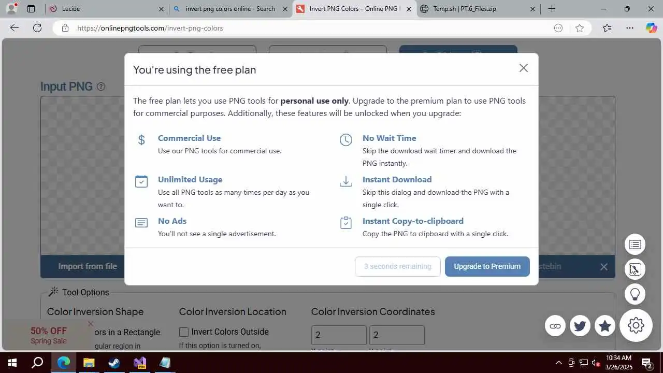Close the Lucide tab
This screenshot has width=663, height=373.
coord(161,9)
